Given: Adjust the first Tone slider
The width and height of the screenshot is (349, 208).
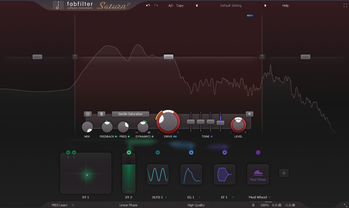Looking at the screenshot, I should pyautogui.click(x=191, y=121).
